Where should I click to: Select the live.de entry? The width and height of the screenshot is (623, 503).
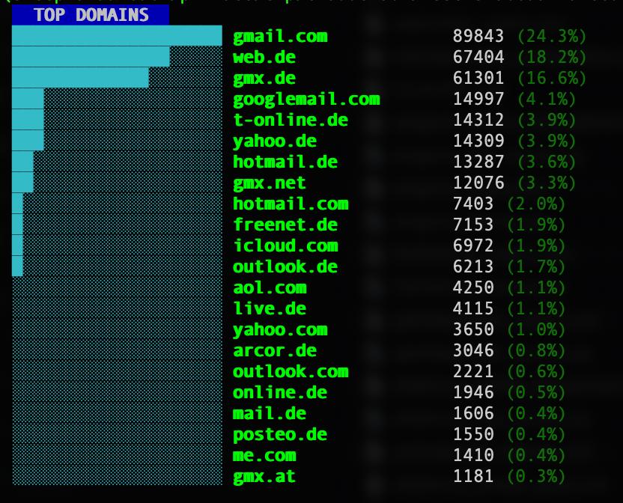(x=270, y=308)
